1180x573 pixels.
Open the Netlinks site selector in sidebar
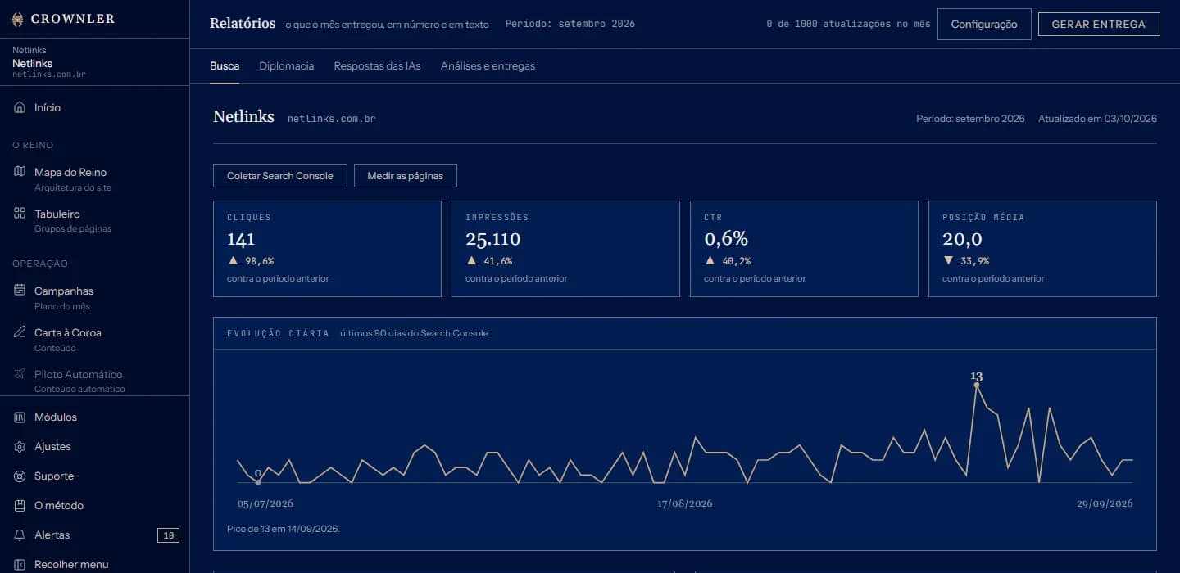(x=94, y=62)
